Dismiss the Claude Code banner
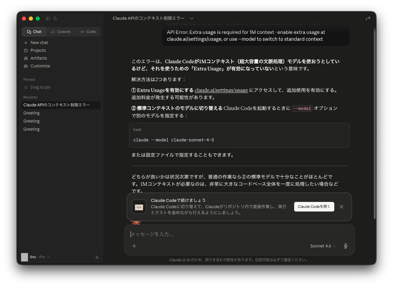The height and width of the screenshot is (287, 393). [341, 207]
